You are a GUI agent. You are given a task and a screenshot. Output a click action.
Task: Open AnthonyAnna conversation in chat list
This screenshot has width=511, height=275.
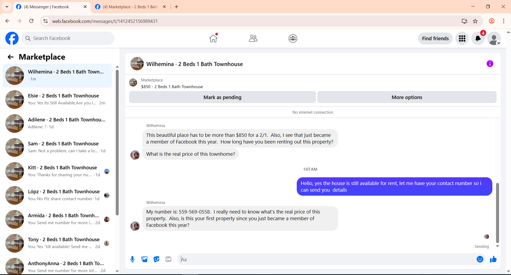tap(57, 266)
